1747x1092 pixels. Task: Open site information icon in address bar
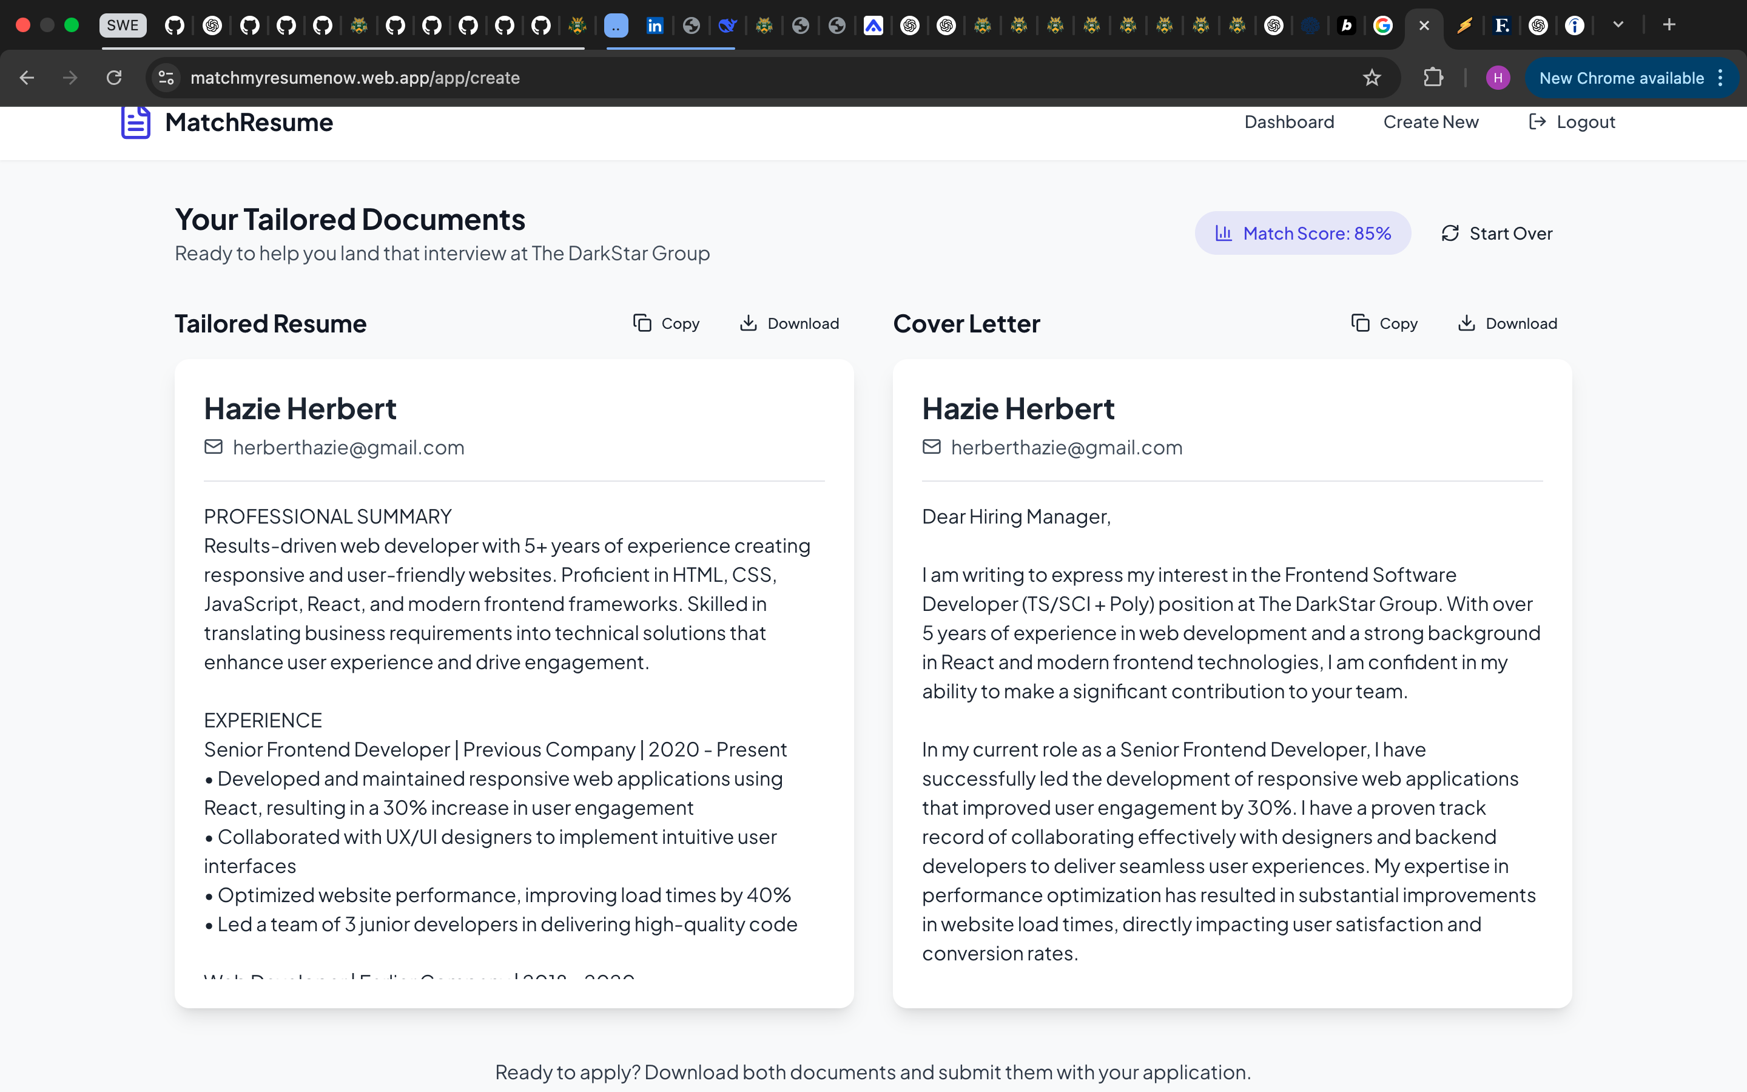point(166,78)
